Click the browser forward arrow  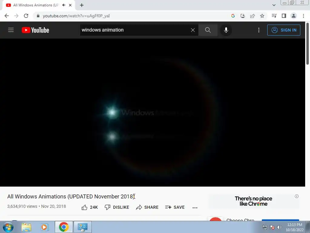[x=16, y=16]
